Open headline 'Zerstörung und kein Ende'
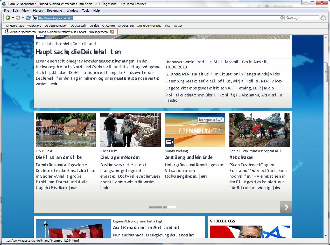Viewport: 330px width, 245px height. coord(189,157)
